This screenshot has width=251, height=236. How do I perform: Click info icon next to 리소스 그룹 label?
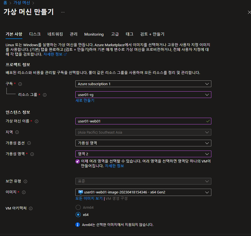(x=45, y=95)
